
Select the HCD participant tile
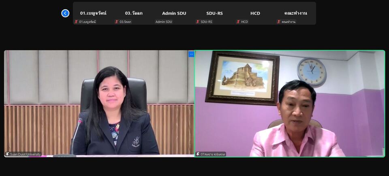[x=255, y=13]
